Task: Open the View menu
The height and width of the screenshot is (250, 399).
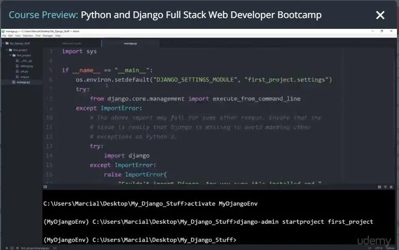Action: click(x=18, y=36)
